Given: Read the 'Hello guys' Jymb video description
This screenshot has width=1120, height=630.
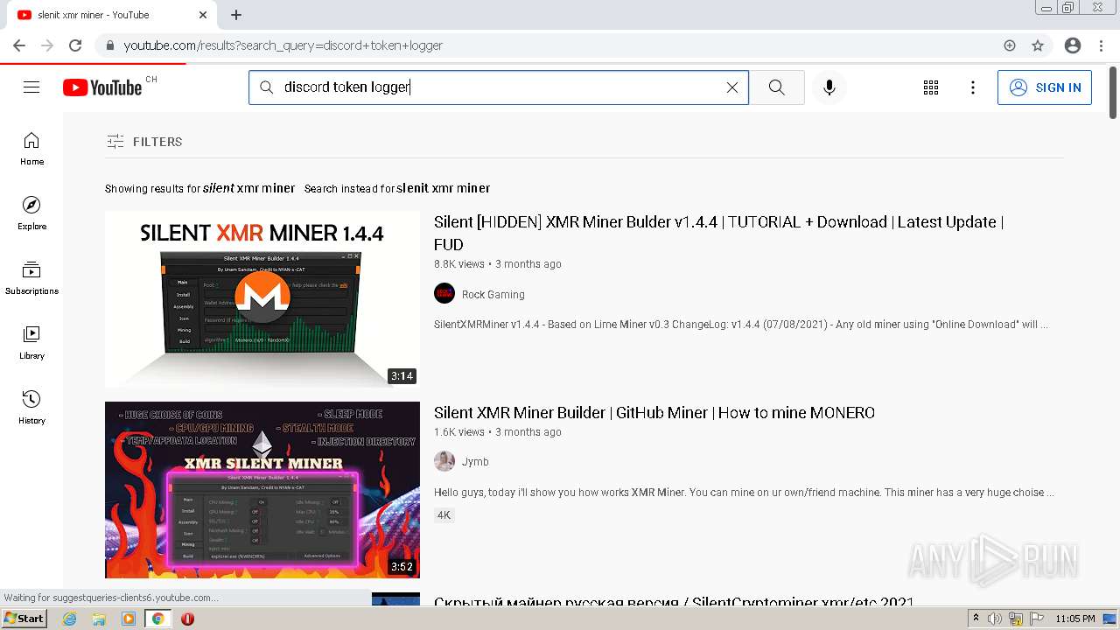Looking at the screenshot, I should [744, 493].
